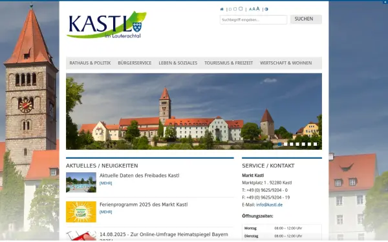Image resolution: width=388 pixels, height=242 pixels.
Task: Open Ferienprogramm 2025 des Markt Kastl headline
Action: (x=144, y=205)
